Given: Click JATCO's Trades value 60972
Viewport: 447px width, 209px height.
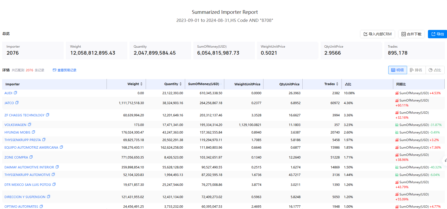Looking at the screenshot, I should [335, 103].
